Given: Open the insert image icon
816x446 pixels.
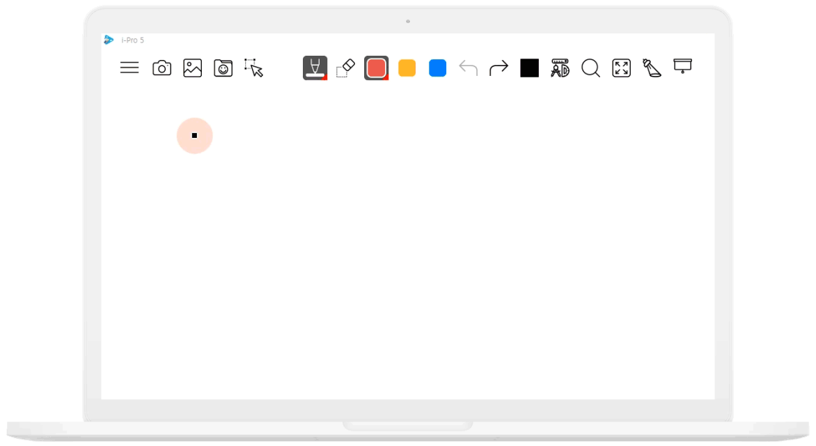Looking at the screenshot, I should pyautogui.click(x=193, y=68).
